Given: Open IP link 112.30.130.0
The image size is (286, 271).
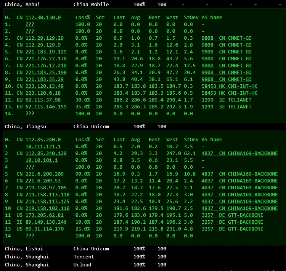Looking at the screenshot, I should (x=43, y=18).
